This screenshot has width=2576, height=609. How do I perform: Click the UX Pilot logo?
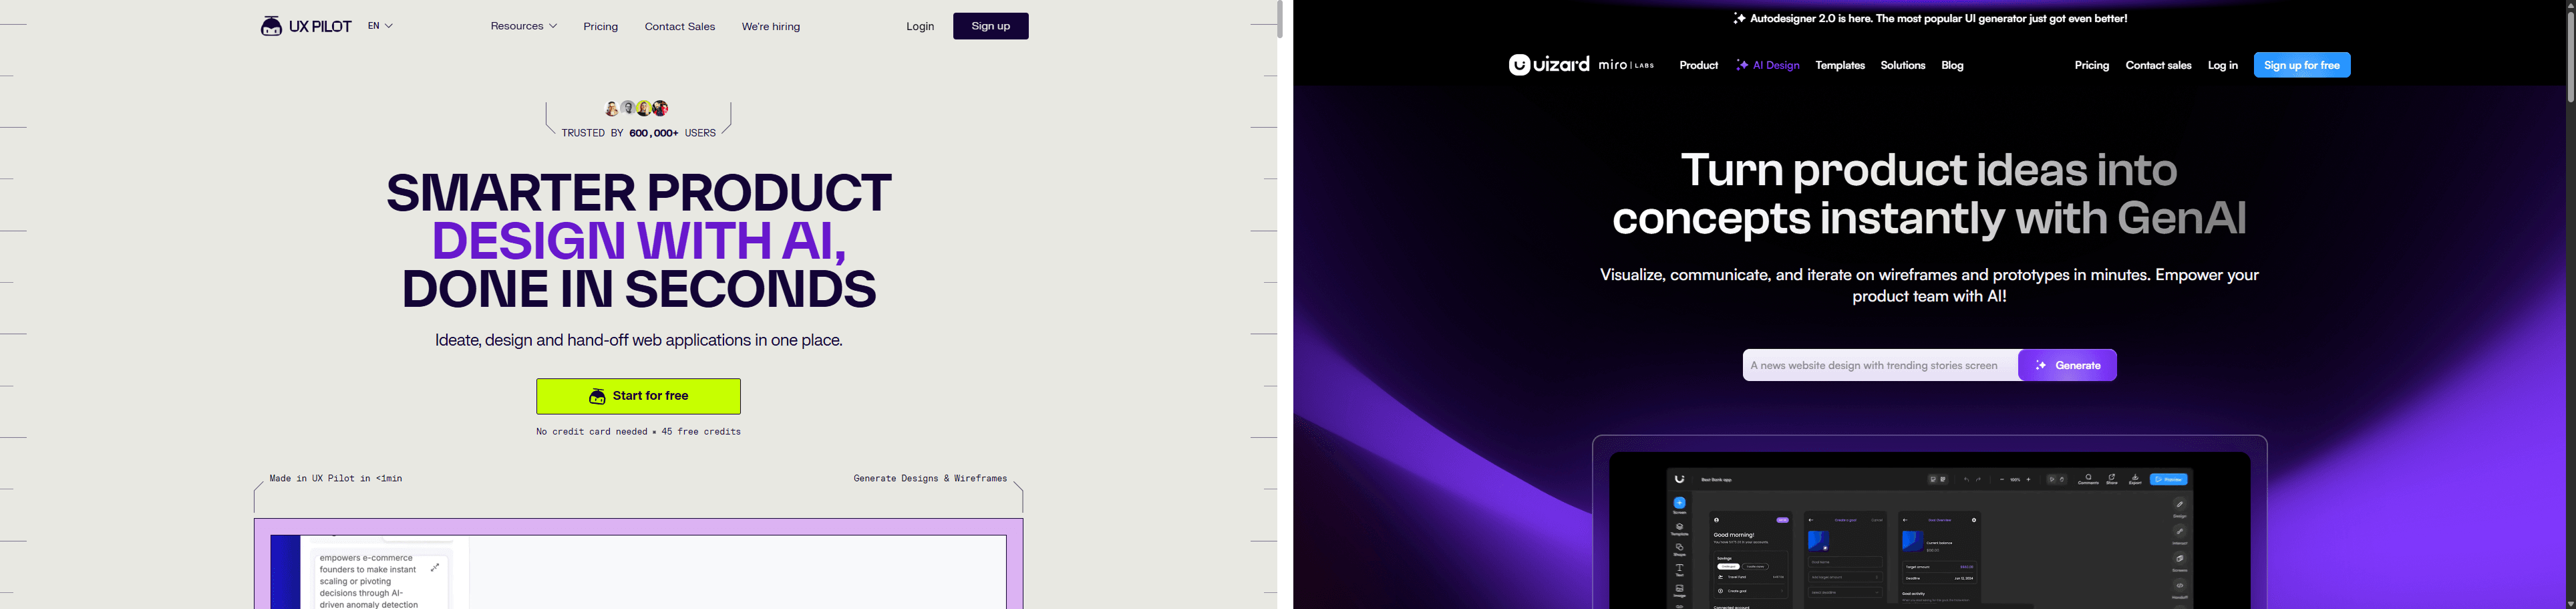[x=306, y=26]
